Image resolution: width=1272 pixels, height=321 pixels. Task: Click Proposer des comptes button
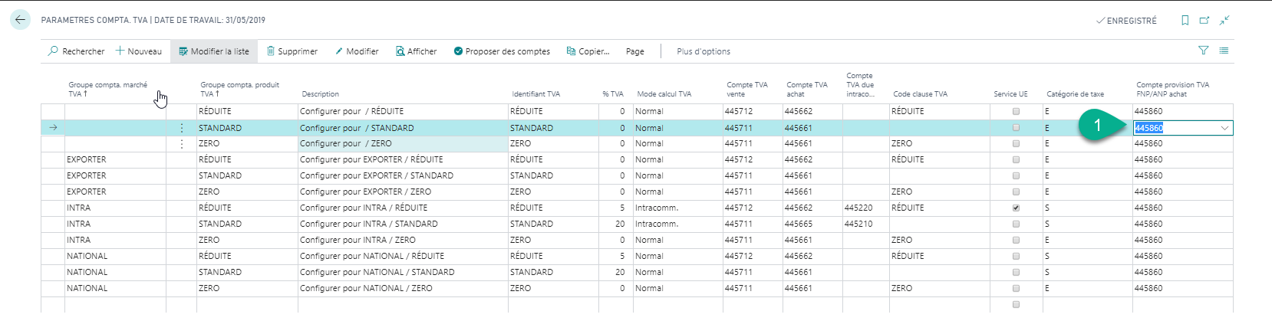[x=502, y=51]
